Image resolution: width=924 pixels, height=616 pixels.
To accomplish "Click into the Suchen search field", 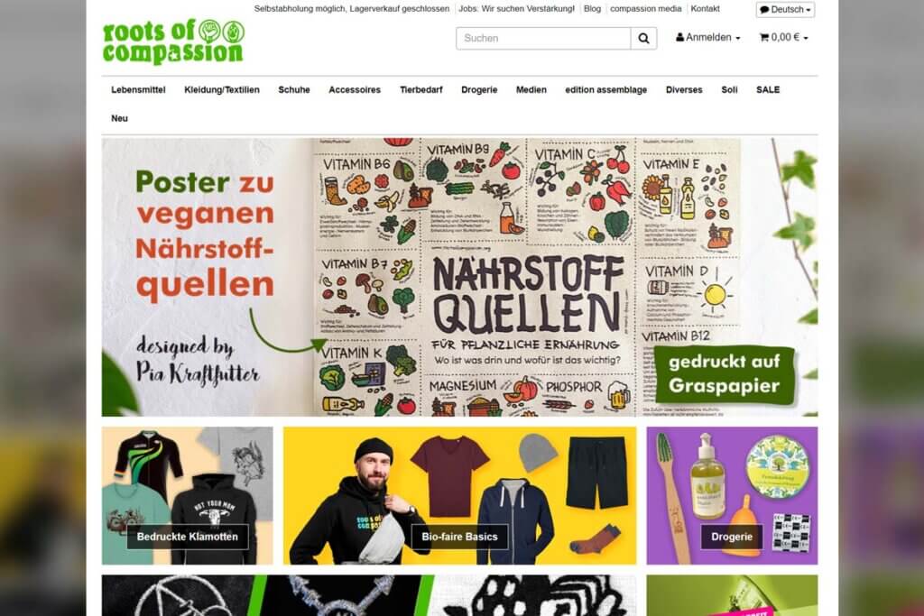I will coord(543,38).
